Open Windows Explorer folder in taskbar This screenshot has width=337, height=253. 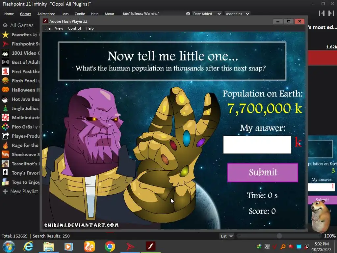coord(49,246)
